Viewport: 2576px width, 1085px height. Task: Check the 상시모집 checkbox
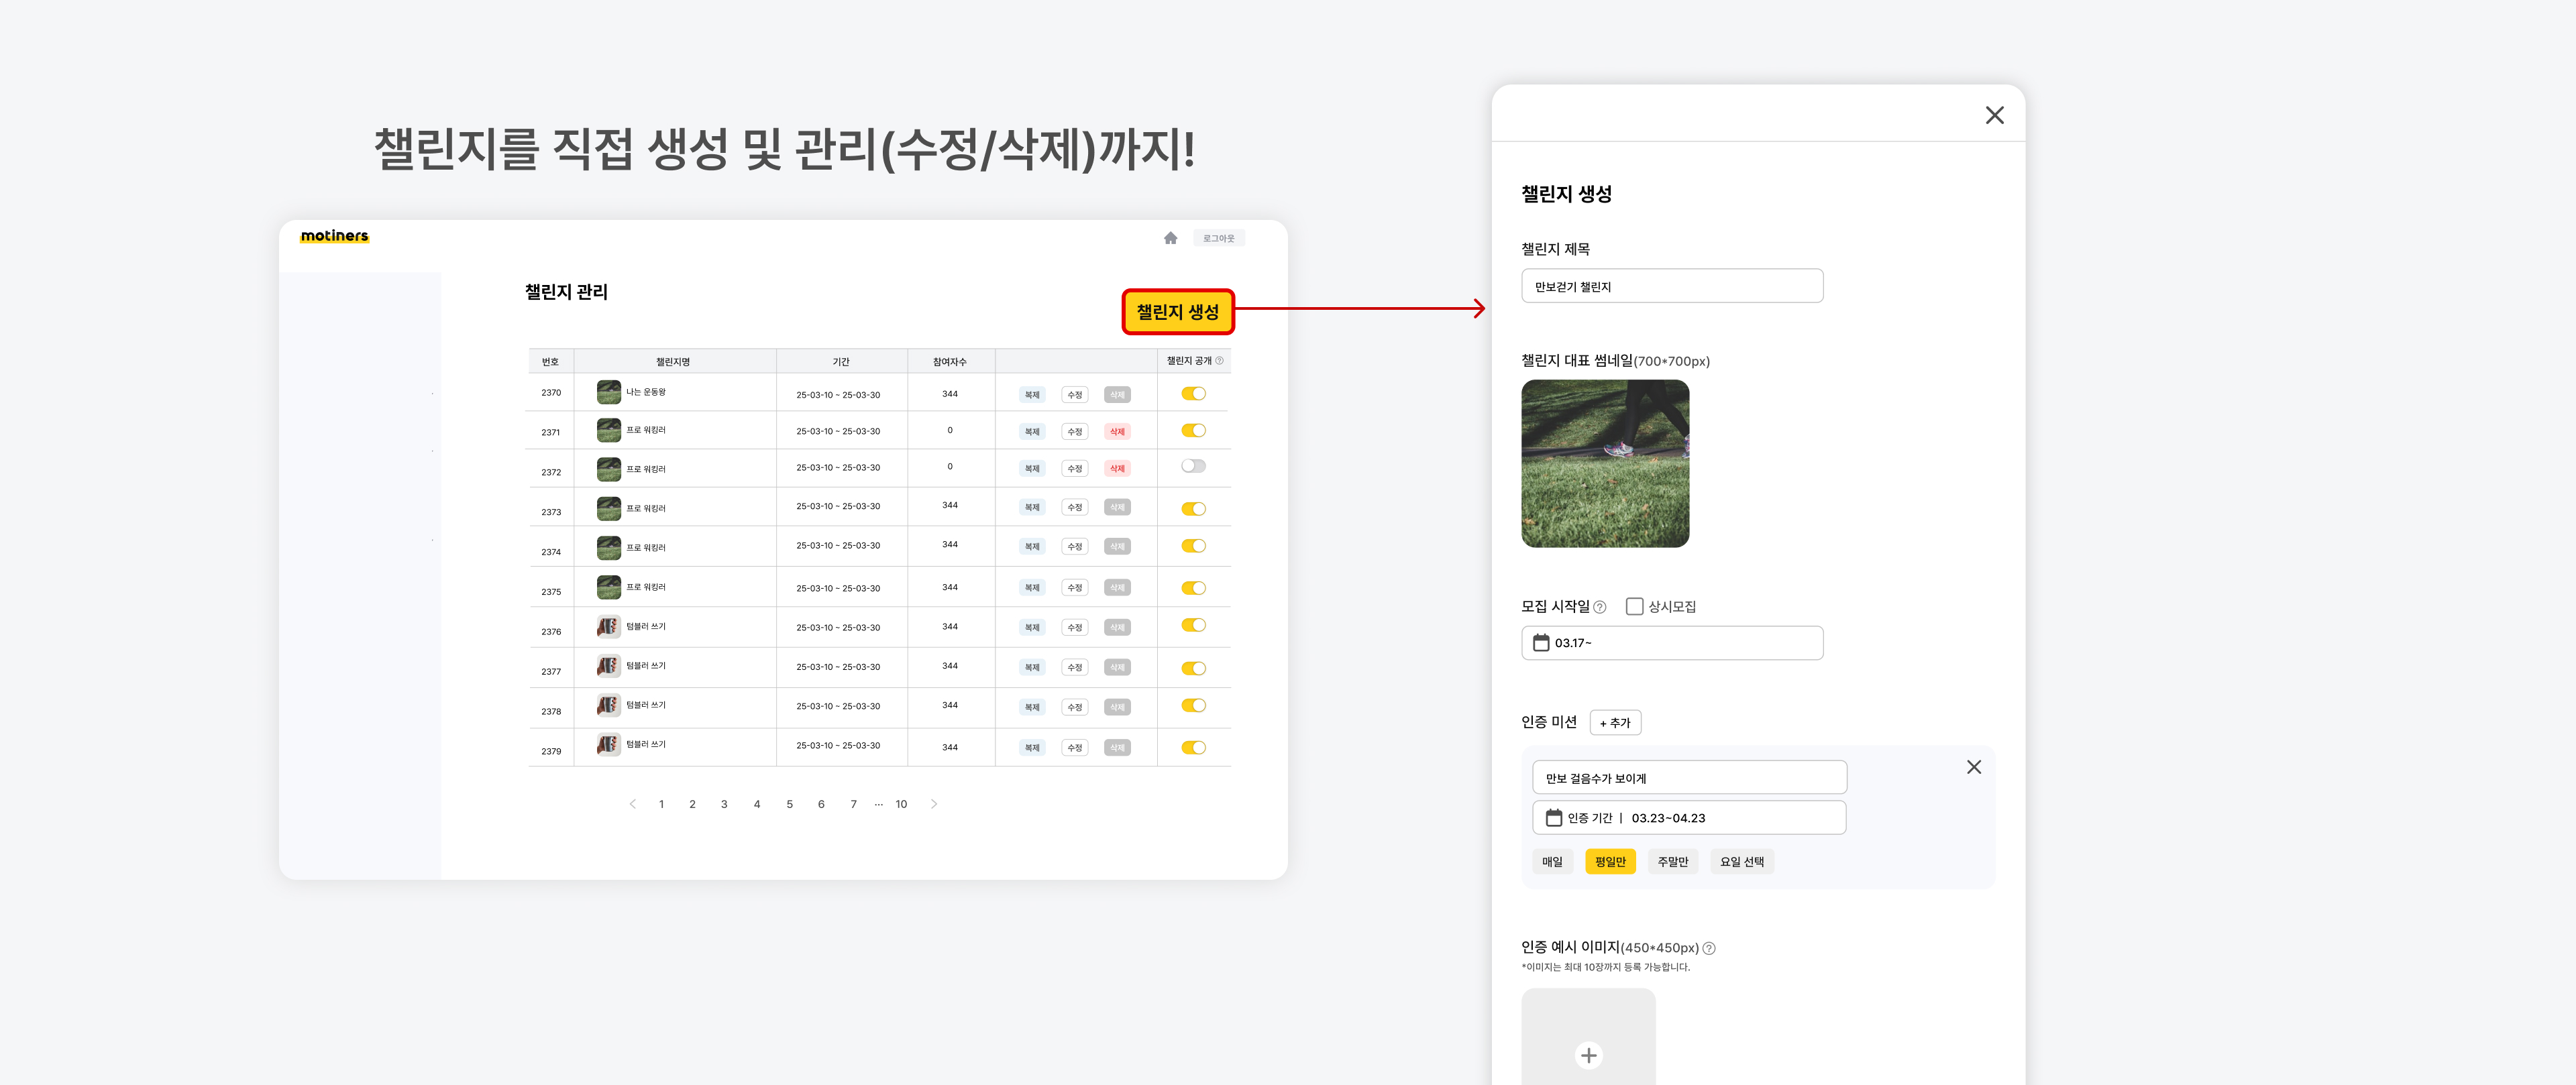(x=1634, y=607)
